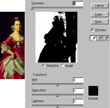This screenshot has height=108, width=110.
Task: Click the Lightness label
Action: coord(38,101)
